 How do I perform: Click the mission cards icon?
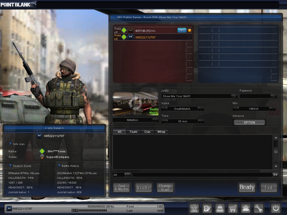point(207,208)
